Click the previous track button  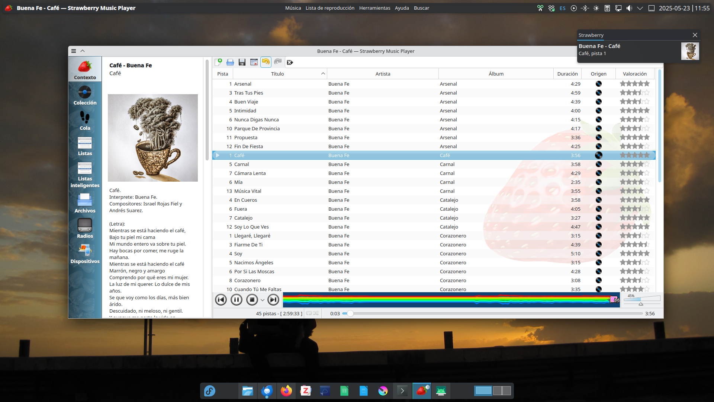click(221, 300)
